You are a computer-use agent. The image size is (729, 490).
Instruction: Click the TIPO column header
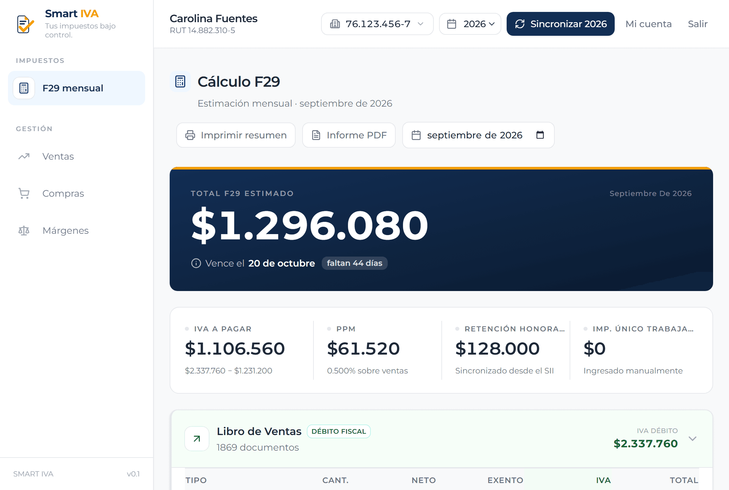tap(196, 480)
